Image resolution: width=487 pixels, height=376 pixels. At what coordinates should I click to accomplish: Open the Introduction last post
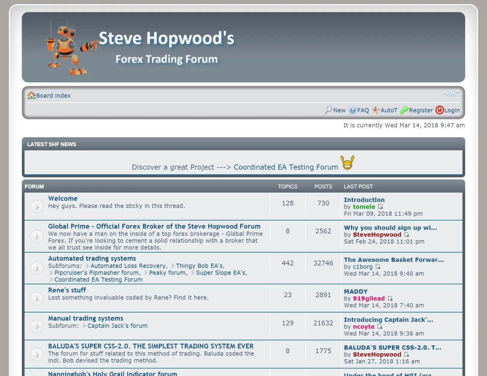pos(364,200)
